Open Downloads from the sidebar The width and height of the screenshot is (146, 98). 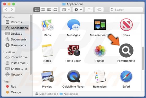click(15, 45)
